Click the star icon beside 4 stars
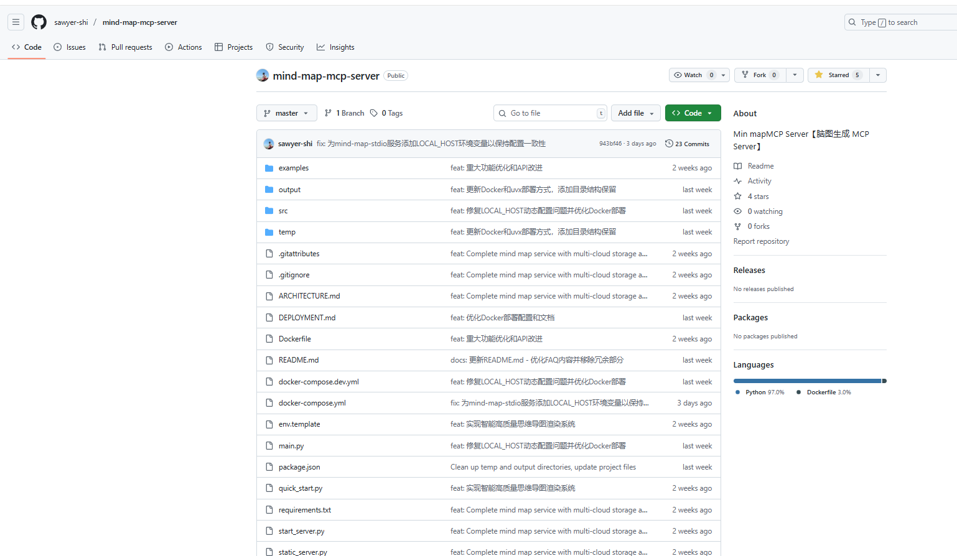This screenshot has width=957, height=556. tap(738, 197)
